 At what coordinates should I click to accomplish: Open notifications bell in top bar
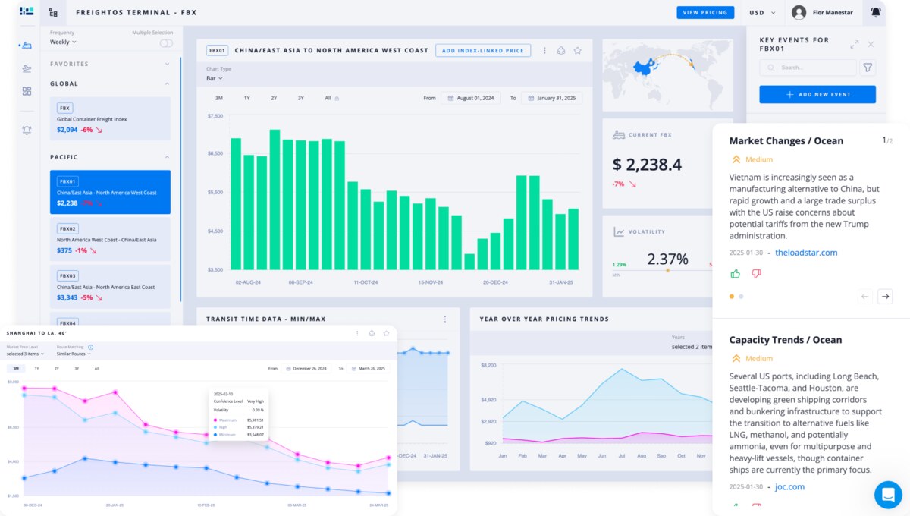pyautogui.click(x=876, y=12)
